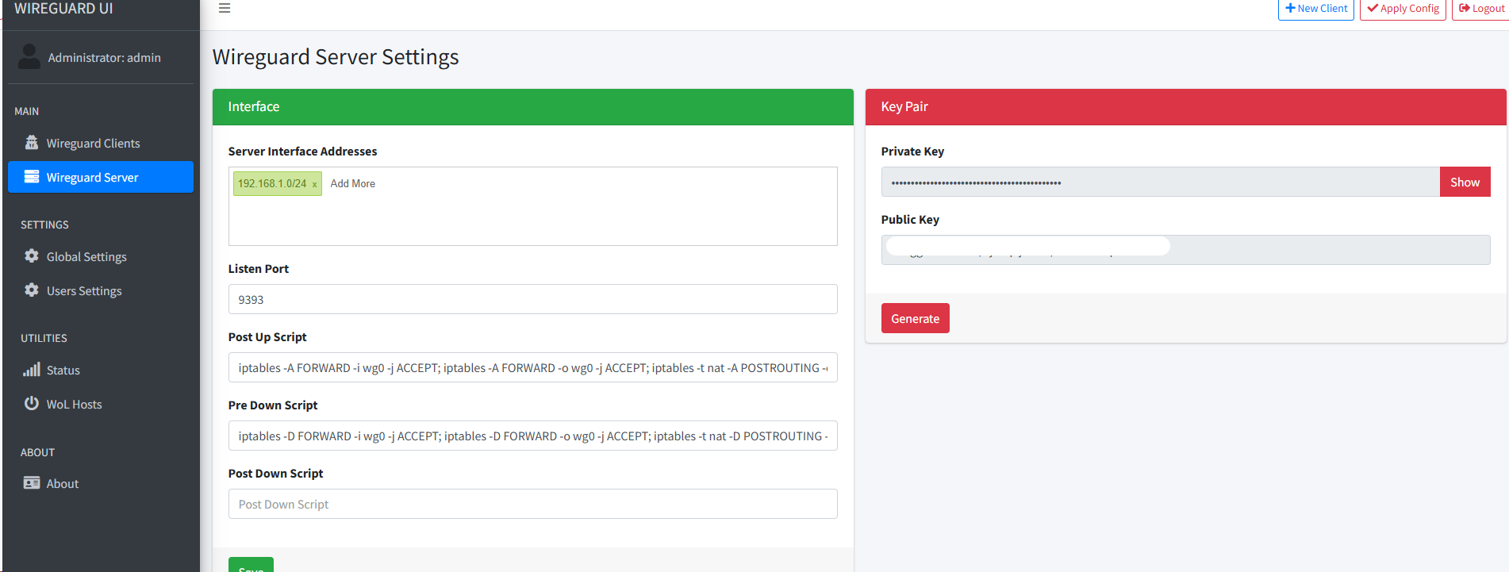Click the Public Key field
The image size is (1509, 572).
pos(1185,250)
